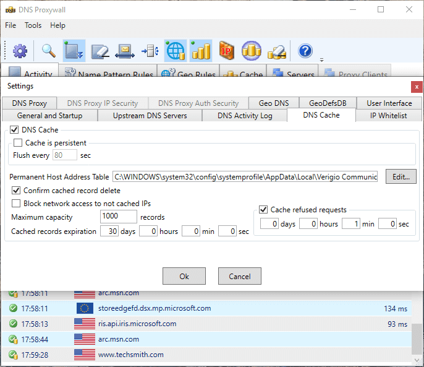Image resolution: width=424 pixels, height=367 pixels.
Task: Select the DNS Cache settings tab
Action: [321, 115]
